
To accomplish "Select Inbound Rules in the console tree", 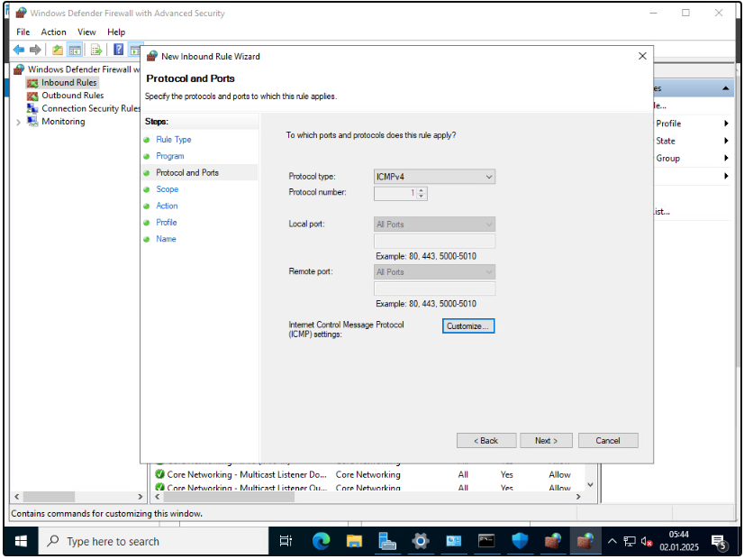I will tap(68, 83).
